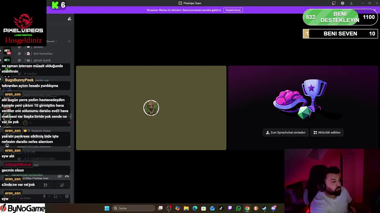Screen dimensions: 380x213
Task: Join the COUNTER STRIKE voice channel
Action: 43,159
